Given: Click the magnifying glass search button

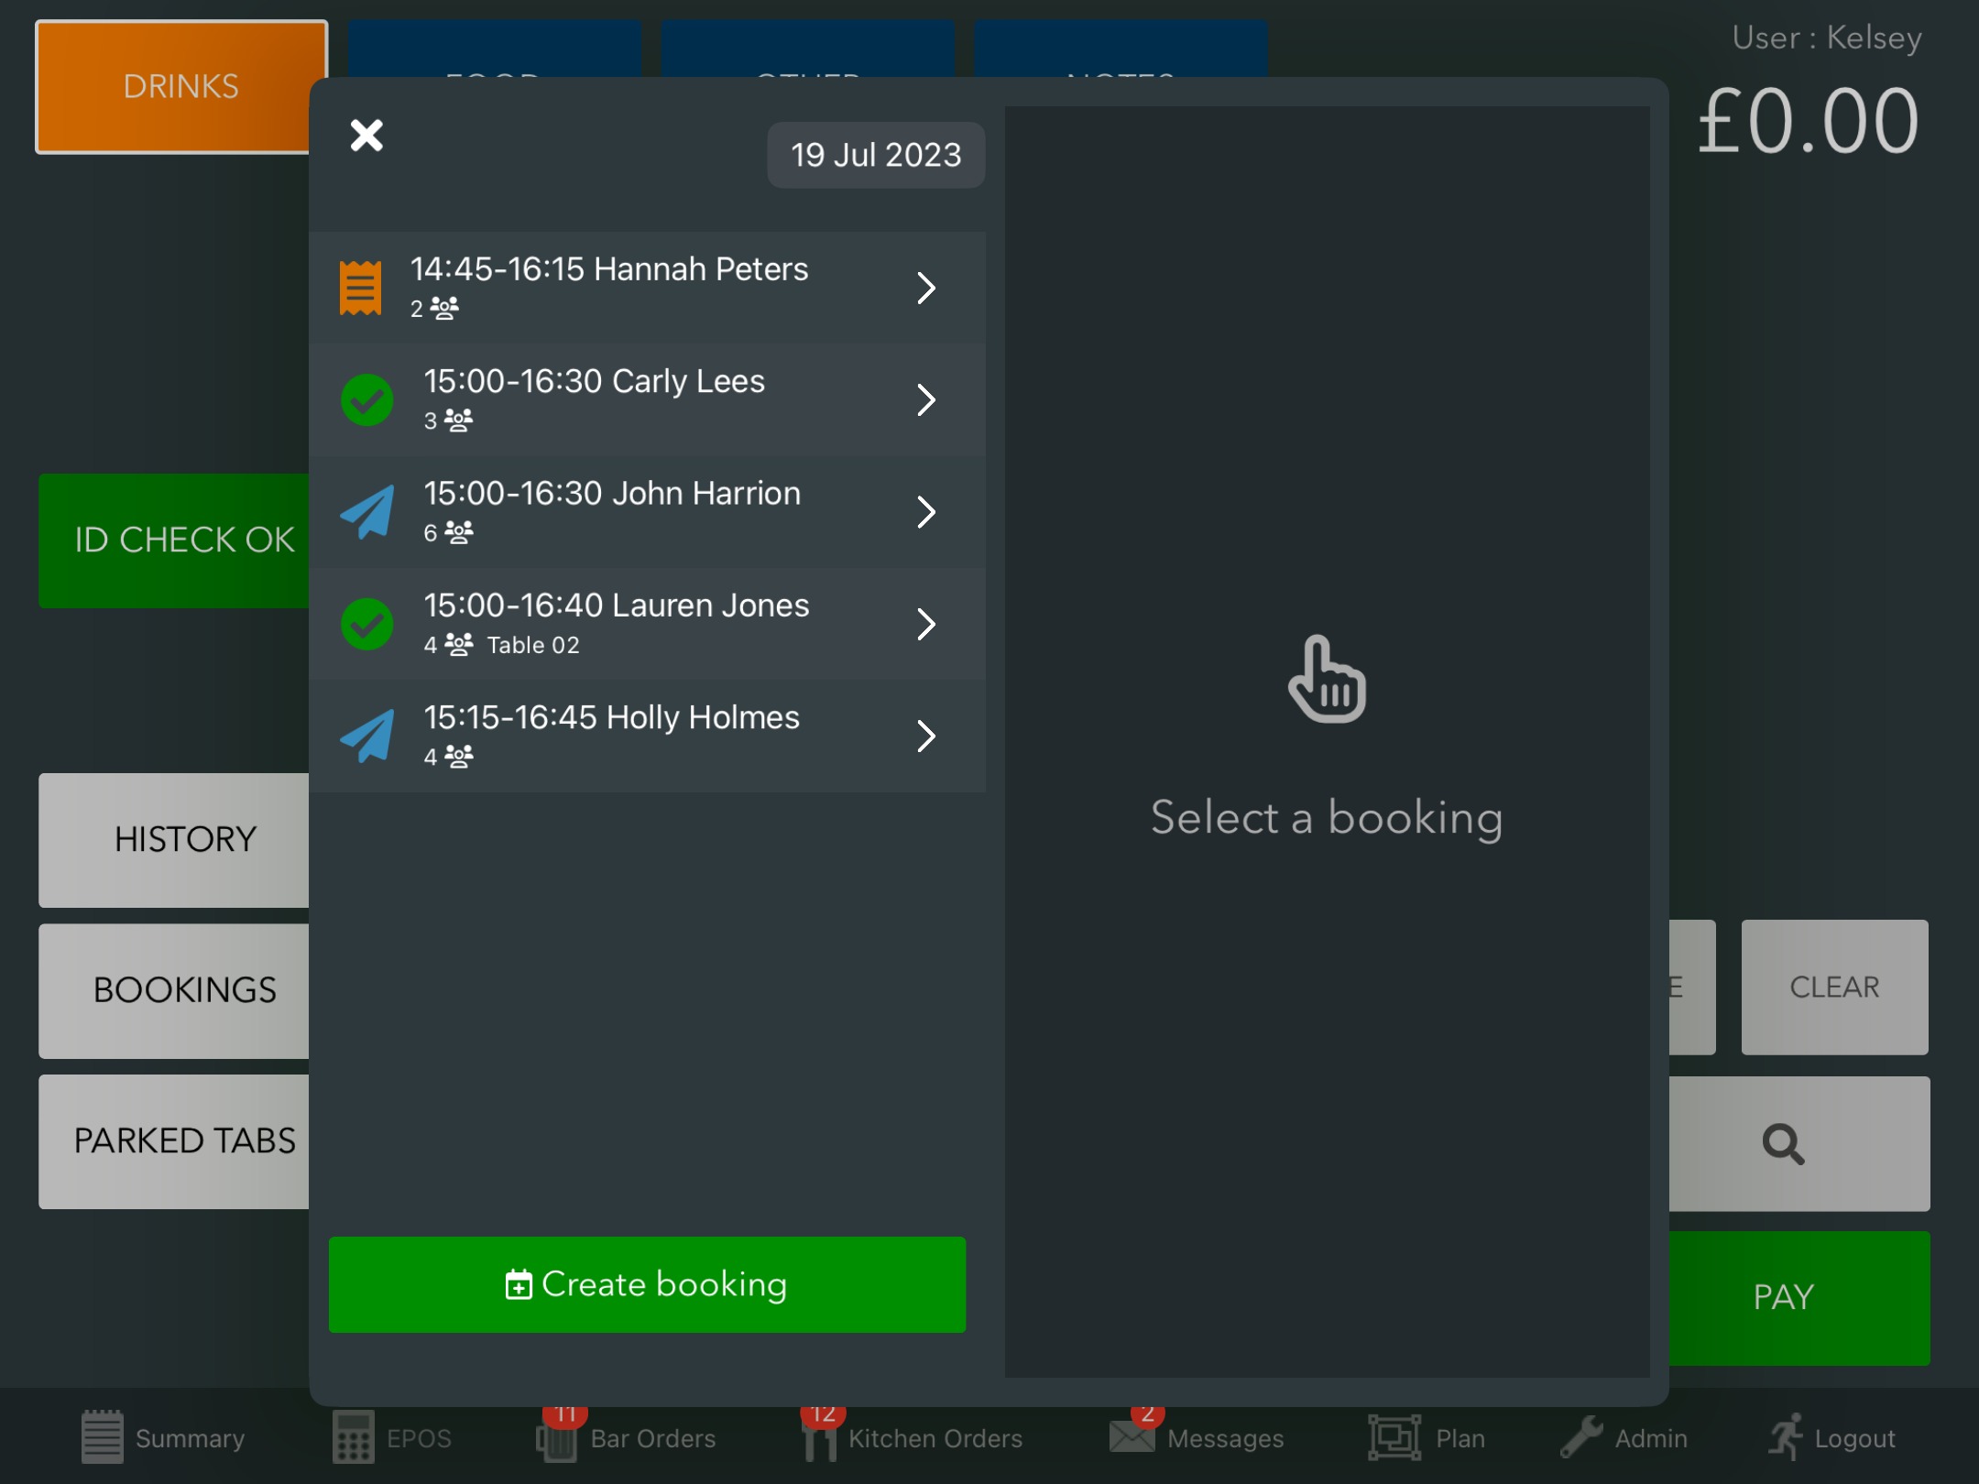Looking at the screenshot, I should pyautogui.click(x=1783, y=1143).
